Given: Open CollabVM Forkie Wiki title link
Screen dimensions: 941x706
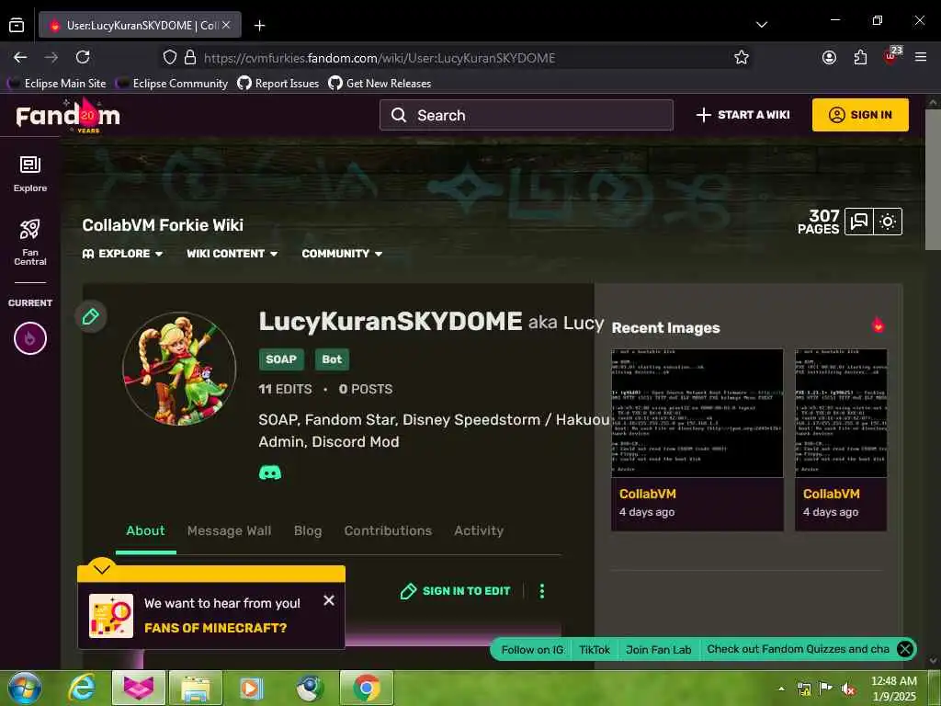Looking at the screenshot, I should click(x=163, y=225).
